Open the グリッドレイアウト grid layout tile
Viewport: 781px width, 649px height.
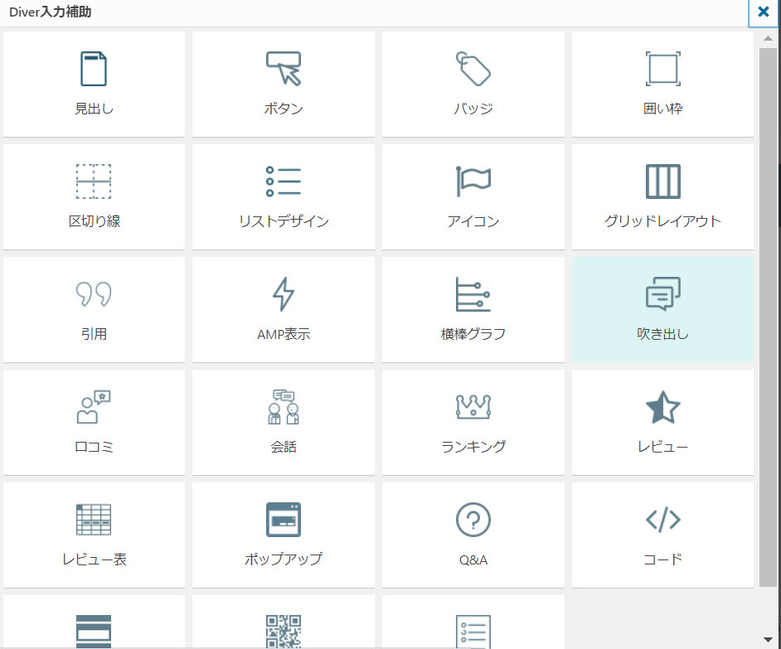pyautogui.click(x=662, y=182)
